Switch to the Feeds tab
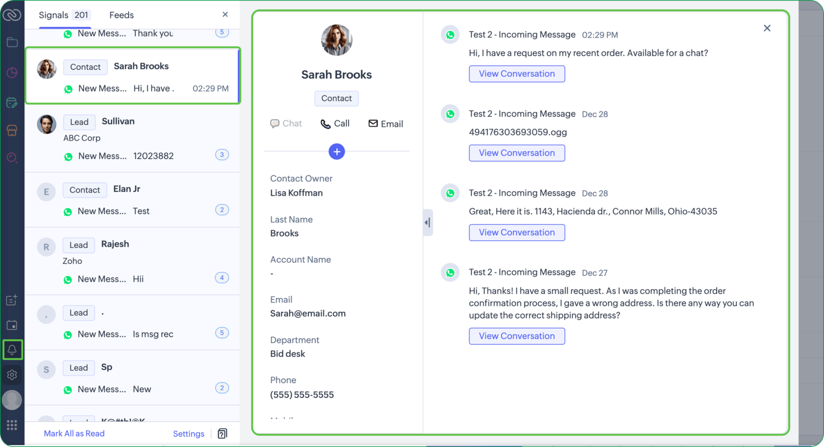 pyautogui.click(x=121, y=15)
